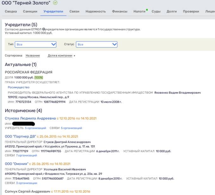The image size is (215, 195).
Task: Click the ИНН 7734647845 value
Action: coord(21,179)
